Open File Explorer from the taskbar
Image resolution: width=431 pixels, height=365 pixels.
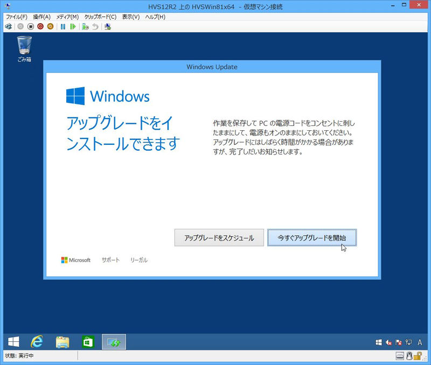tap(62, 342)
